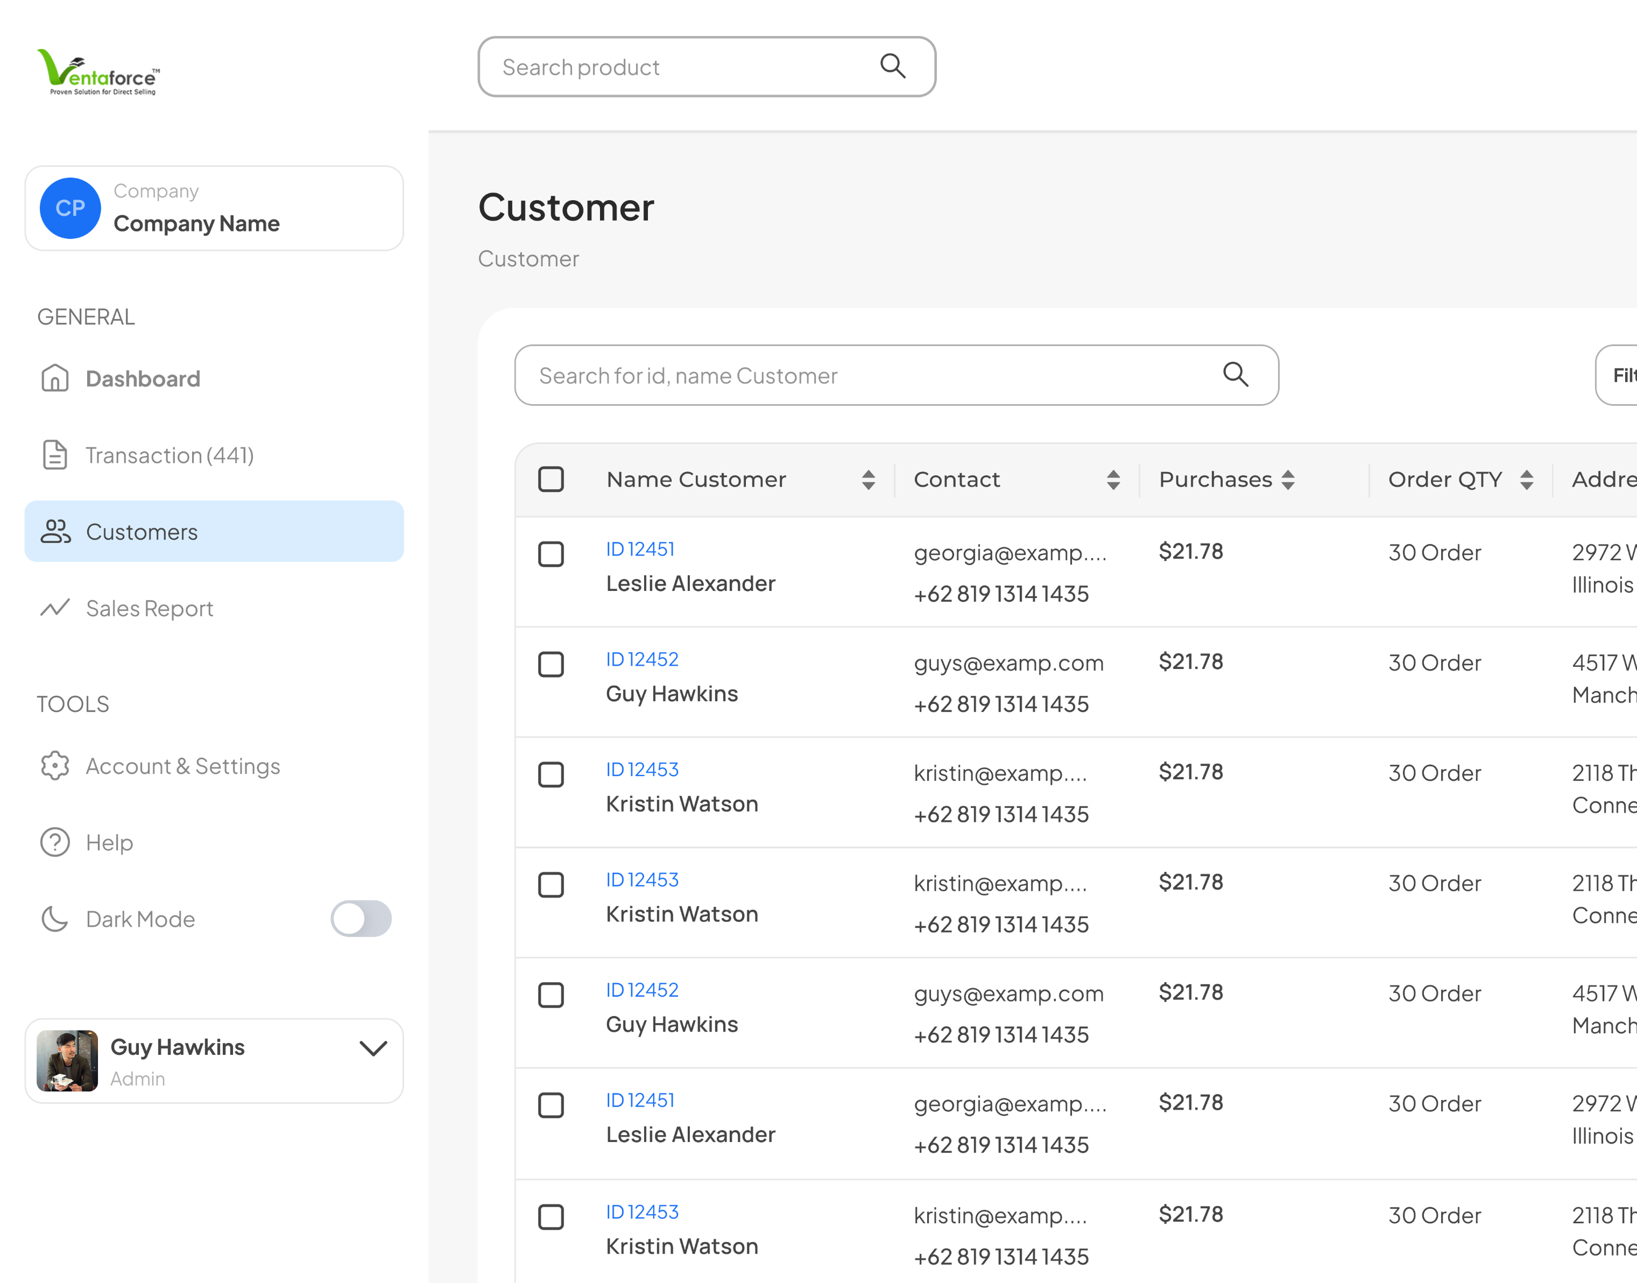Click Leslie Alexander name in first row
This screenshot has height=1283, width=1637.
tap(690, 584)
